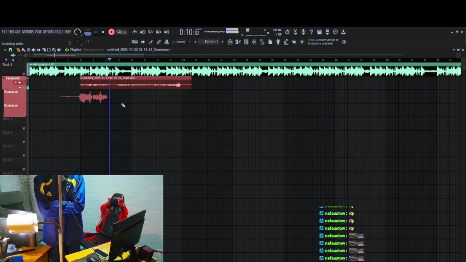Click the scissors audio editor icon
The image size is (466, 262).
(295, 32)
